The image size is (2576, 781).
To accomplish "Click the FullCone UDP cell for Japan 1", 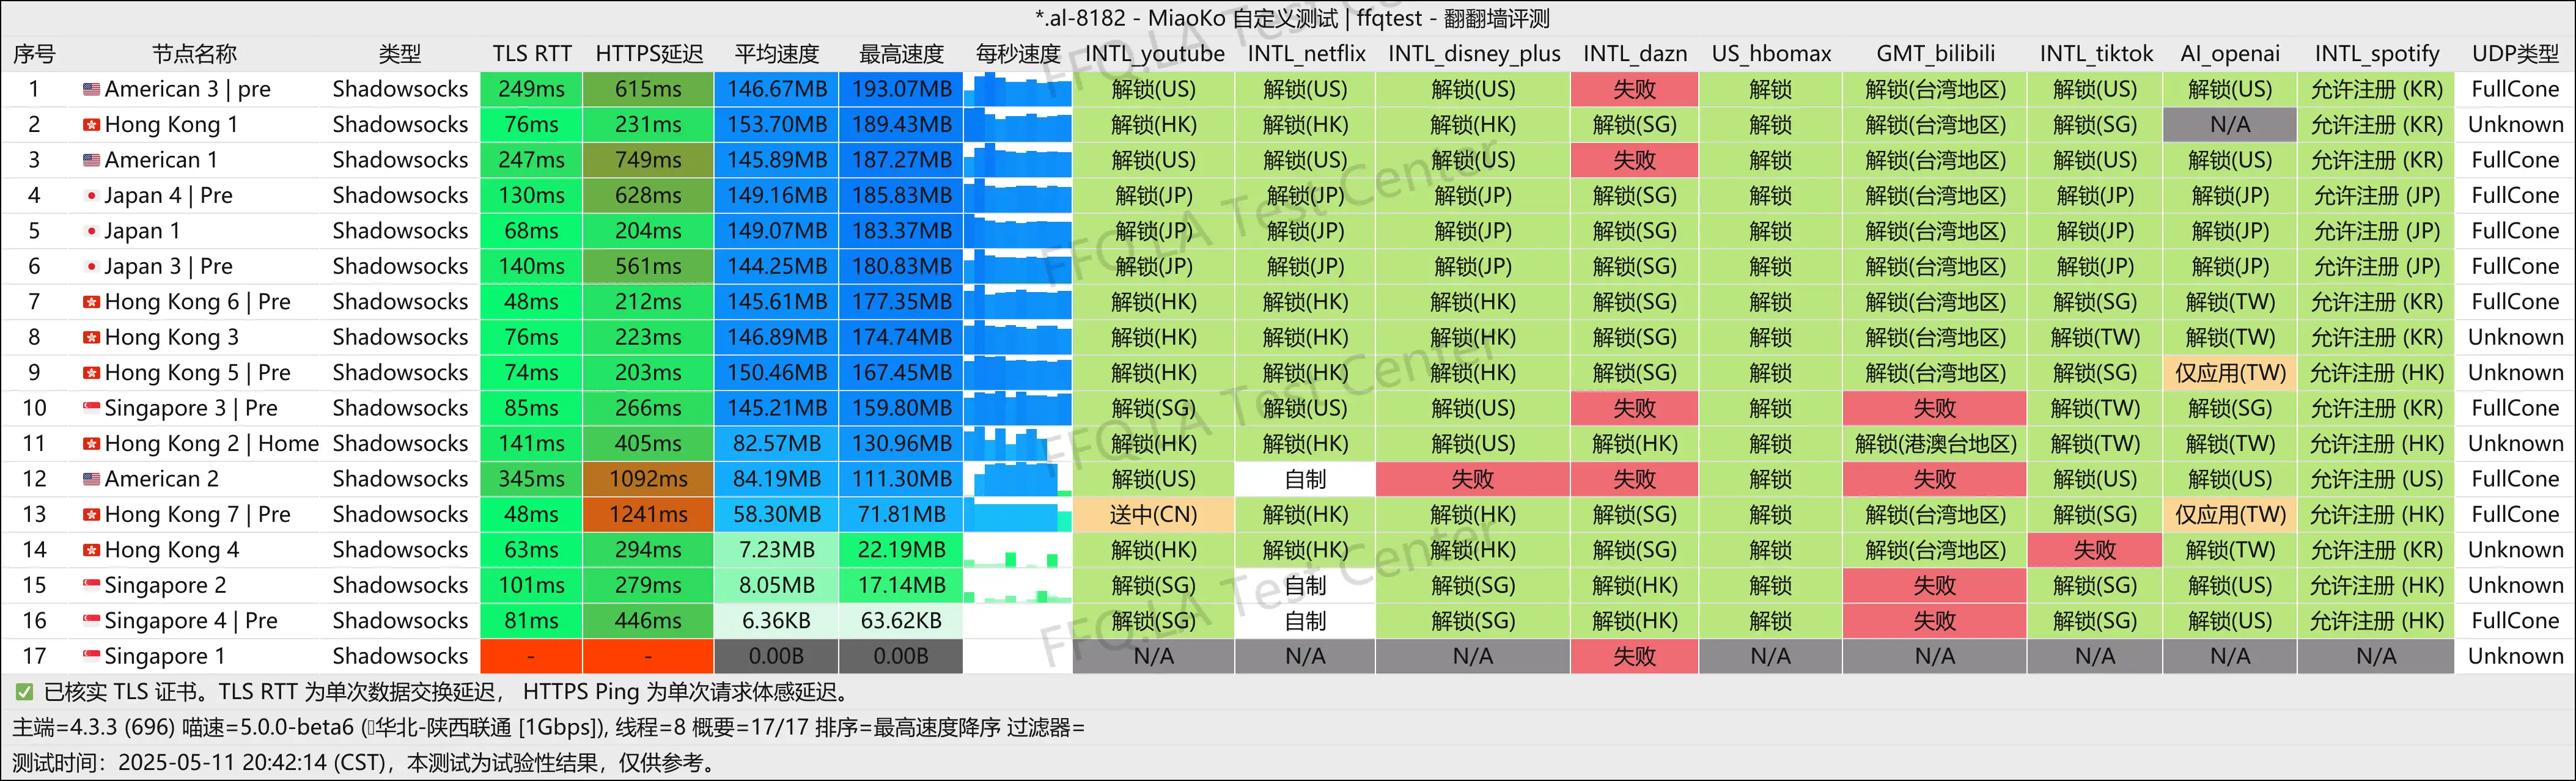I will click(2515, 231).
